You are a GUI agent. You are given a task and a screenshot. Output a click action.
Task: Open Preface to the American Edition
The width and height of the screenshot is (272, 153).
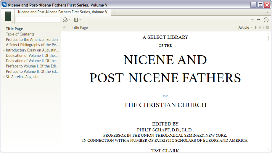coord(32,40)
